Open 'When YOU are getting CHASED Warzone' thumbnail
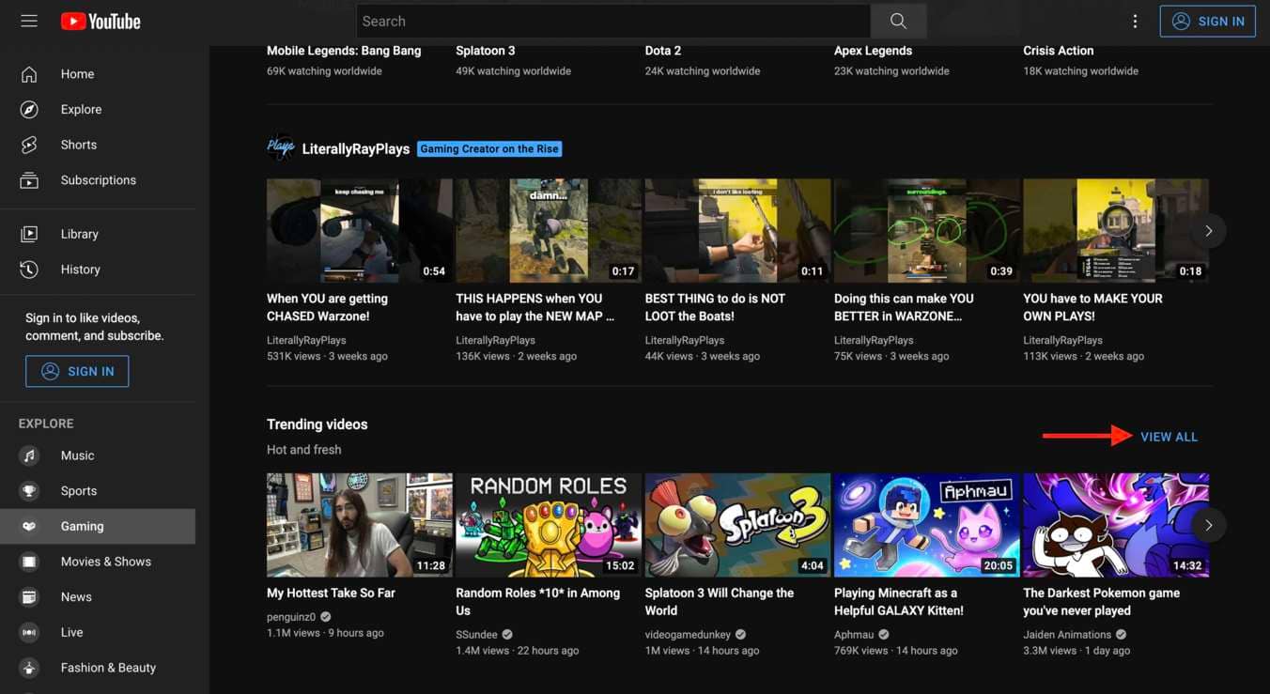This screenshot has height=694, width=1270. [360, 231]
